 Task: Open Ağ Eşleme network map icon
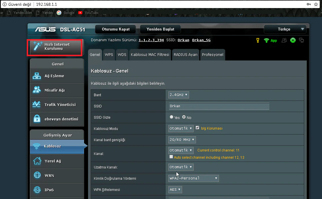pos(37,76)
